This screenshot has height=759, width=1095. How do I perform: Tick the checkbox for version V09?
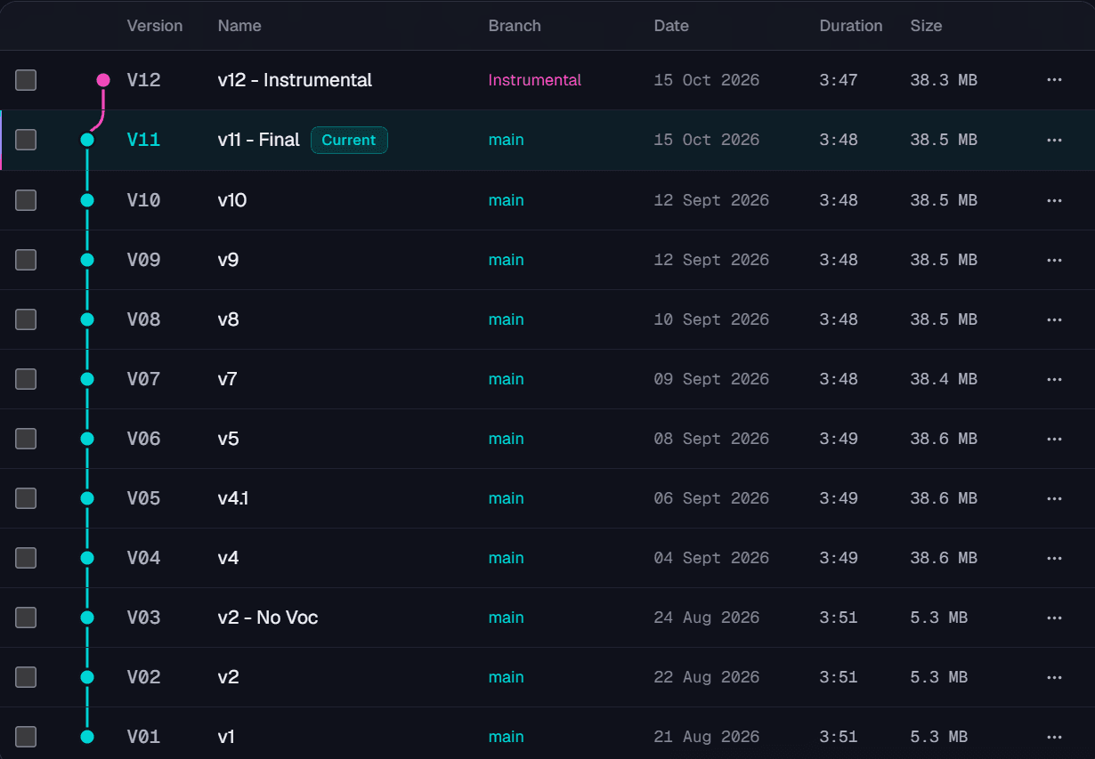tap(26, 260)
